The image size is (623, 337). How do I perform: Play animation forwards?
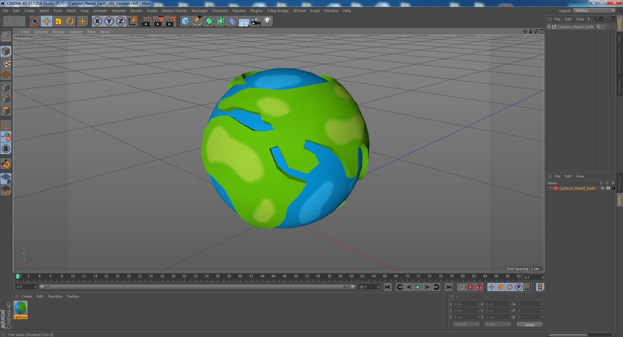[x=418, y=287]
